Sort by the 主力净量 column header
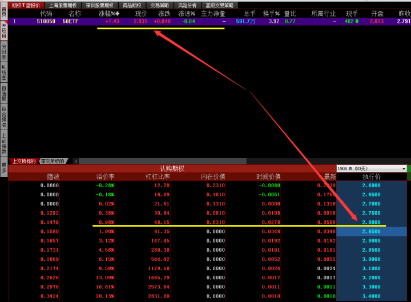The height and width of the screenshot is (302, 411). coord(213,14)
